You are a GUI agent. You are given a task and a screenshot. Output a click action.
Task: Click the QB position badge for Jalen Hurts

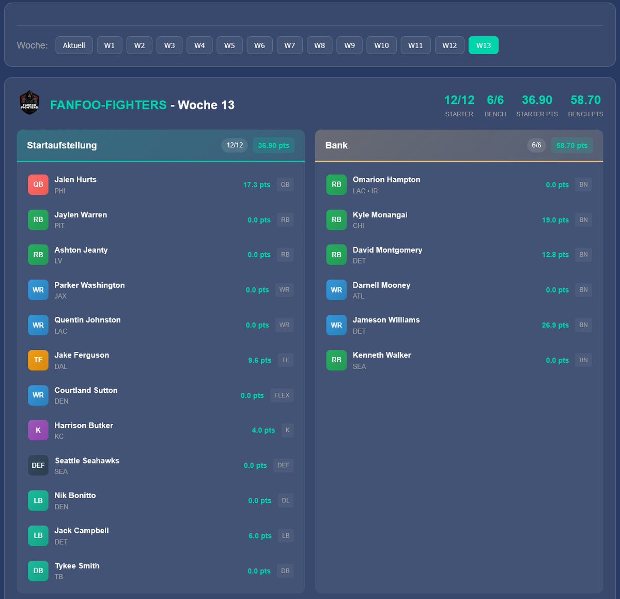click(38, 185)
